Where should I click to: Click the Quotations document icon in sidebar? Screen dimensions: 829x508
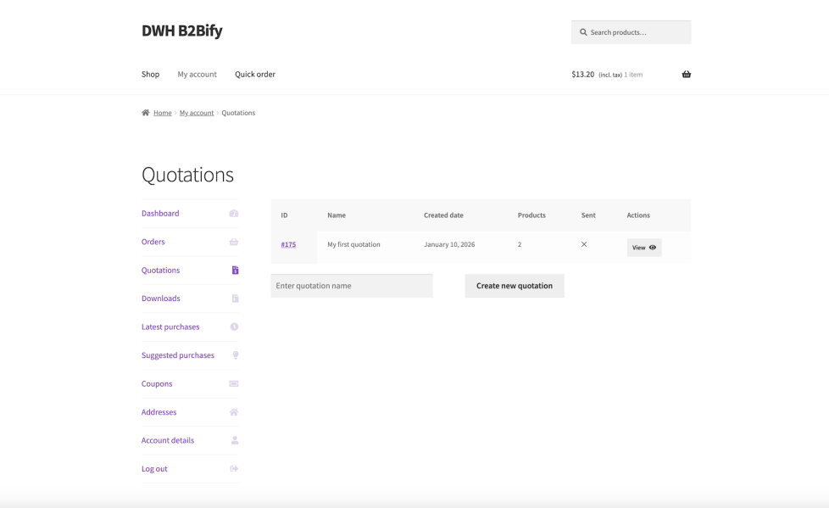coord(235,271)
